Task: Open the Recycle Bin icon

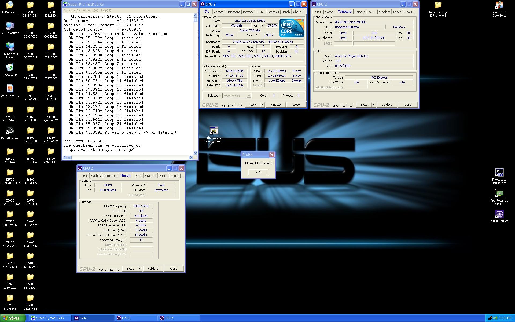Action: click(10, 70)
